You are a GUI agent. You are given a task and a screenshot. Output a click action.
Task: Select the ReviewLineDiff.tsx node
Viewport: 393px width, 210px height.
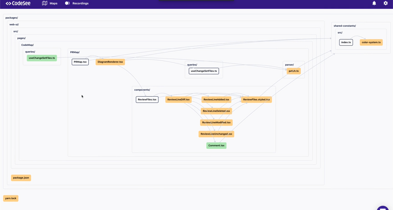178,99
